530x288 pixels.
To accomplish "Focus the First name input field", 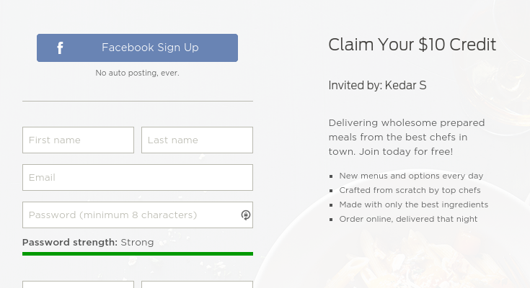I will tap(78, 140).
